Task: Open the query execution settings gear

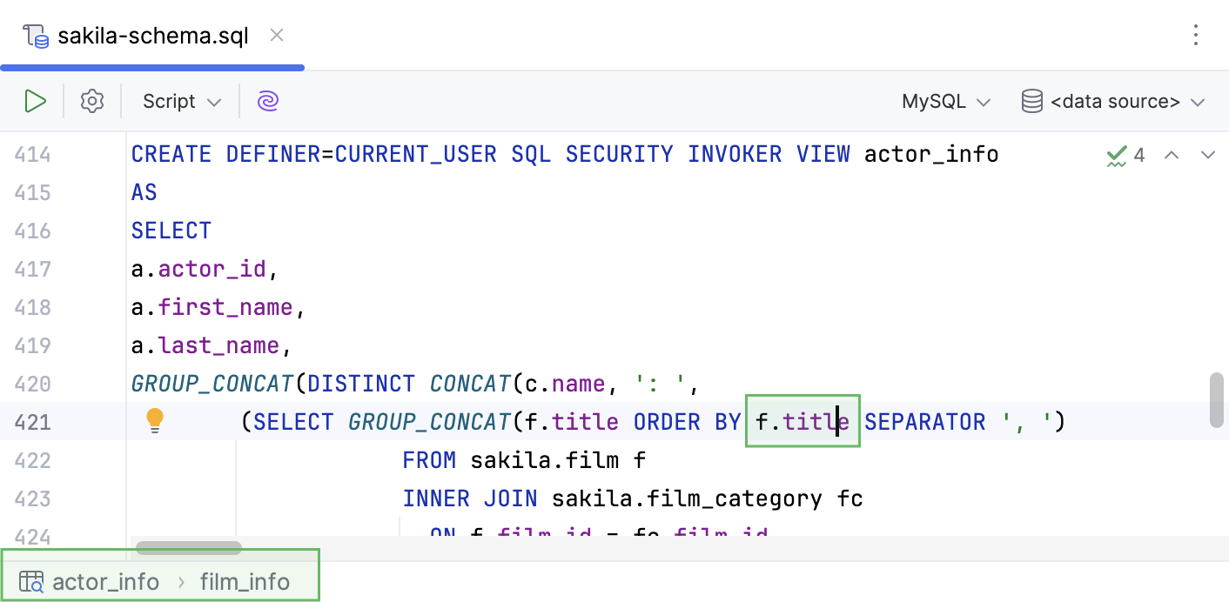Action: 92,101
